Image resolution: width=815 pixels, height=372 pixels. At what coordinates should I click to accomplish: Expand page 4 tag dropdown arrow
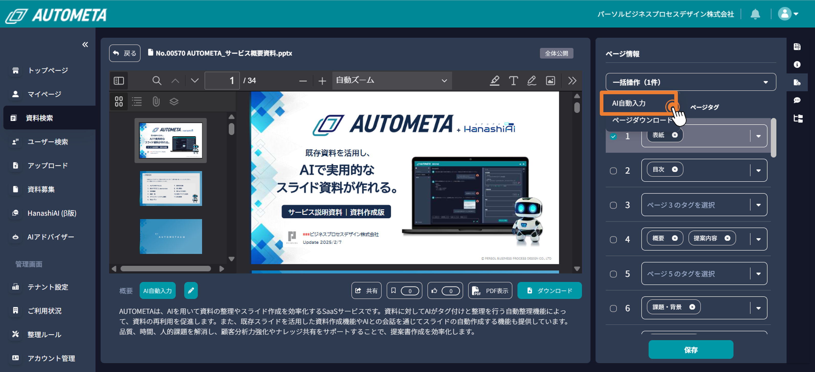(x=758, y=239)
